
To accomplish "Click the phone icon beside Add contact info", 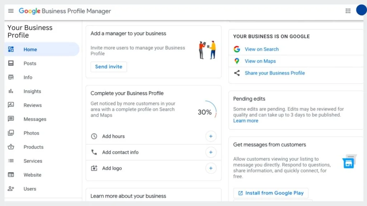I will (x=94, y=152).
